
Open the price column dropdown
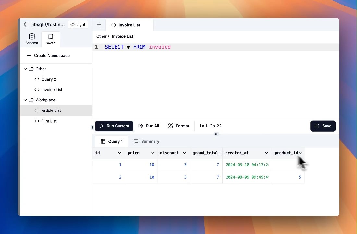(x=152, y=153)
